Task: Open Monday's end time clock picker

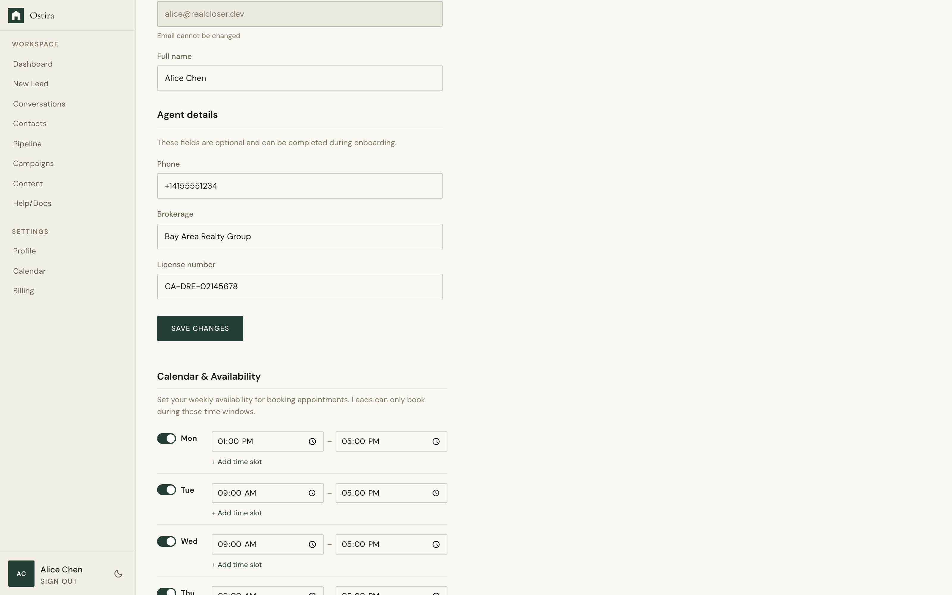Action: click(x=436, y=441)
